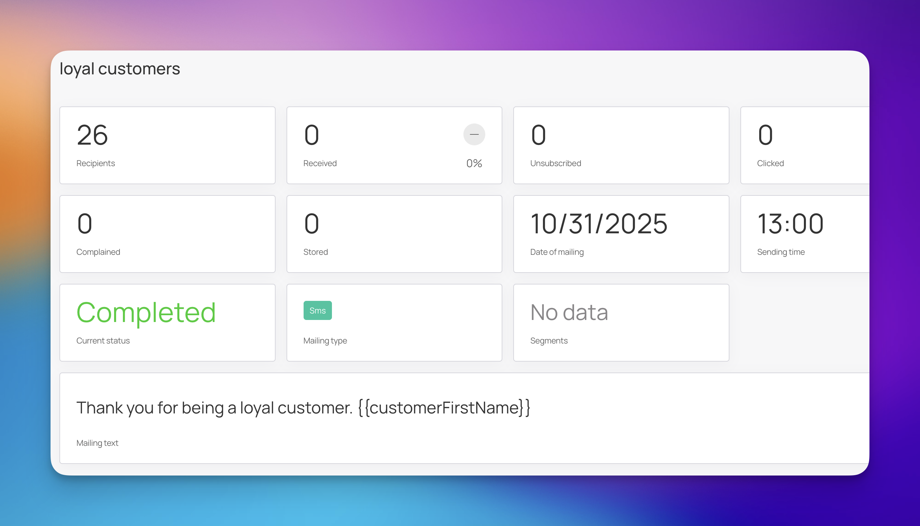
Task: Click the 13:00 sending time value
Action: point(790,224)
